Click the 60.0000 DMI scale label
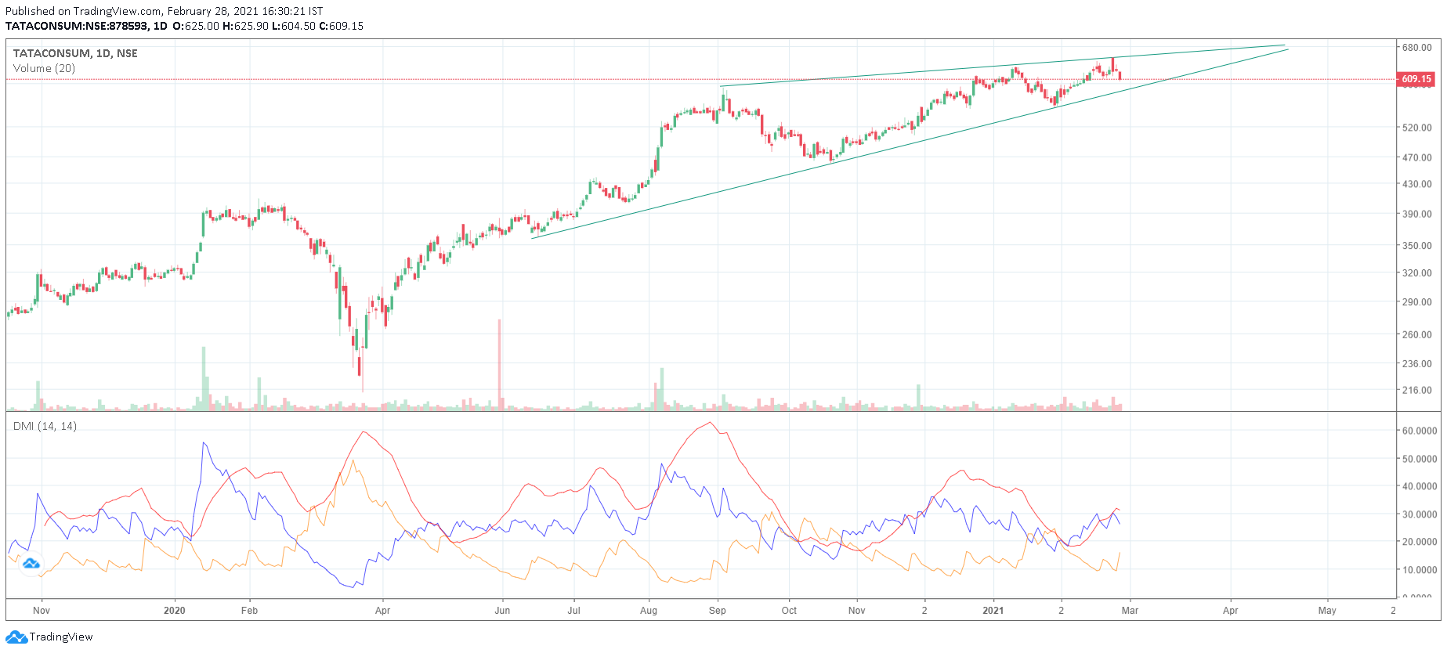The width and height of the screenshot is (1447, 653). [1420, 431]
